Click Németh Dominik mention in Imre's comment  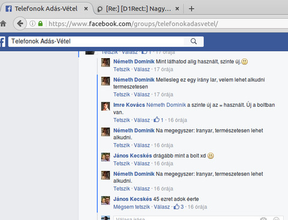[166, 105]
